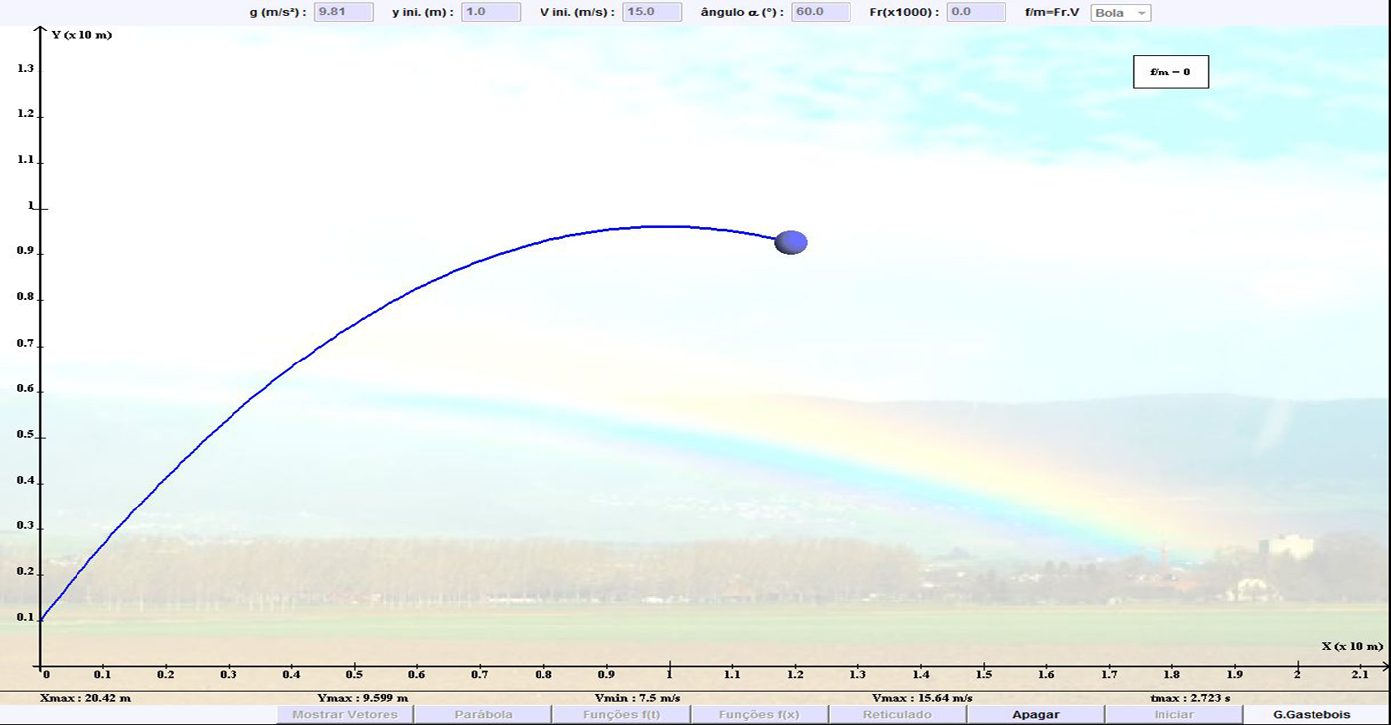Click the G.Gastebois author button
1391x725 pixels.
(1312, 714)
